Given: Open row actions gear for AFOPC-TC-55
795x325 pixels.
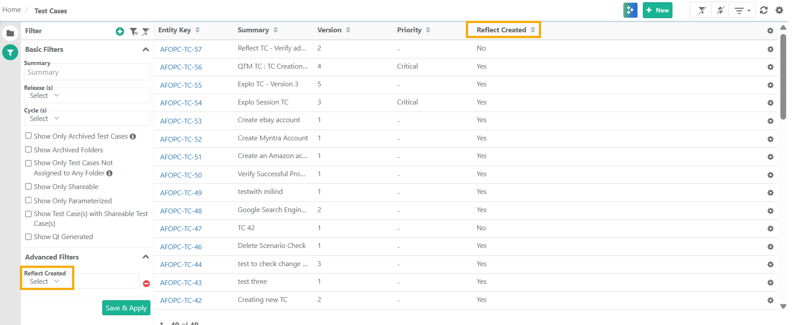Looking at the screenshot, I should coord(770,85).
